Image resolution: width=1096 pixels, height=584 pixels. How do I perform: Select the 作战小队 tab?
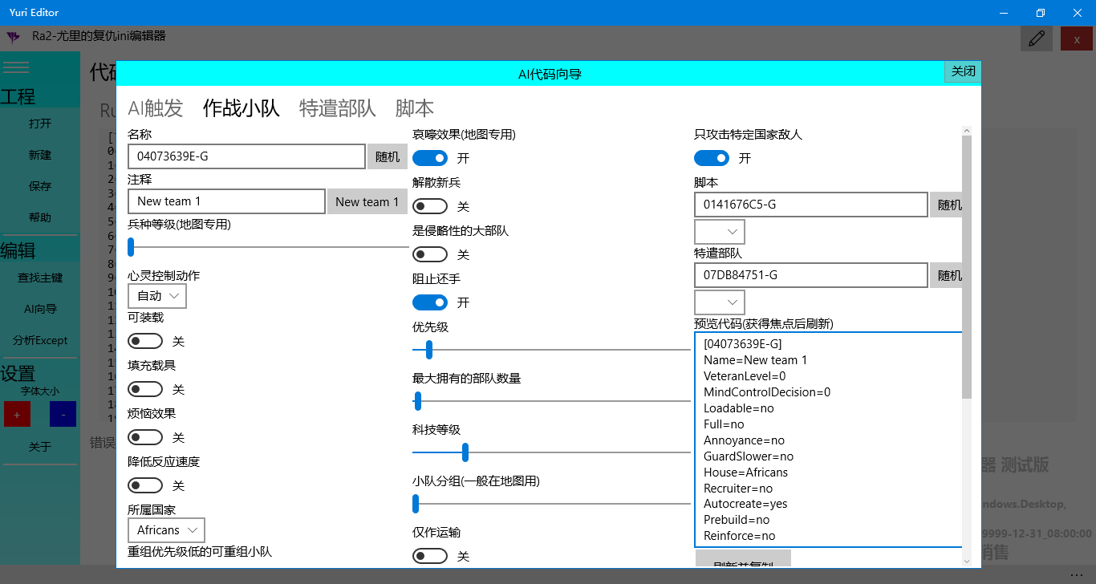tap(242, 108)
